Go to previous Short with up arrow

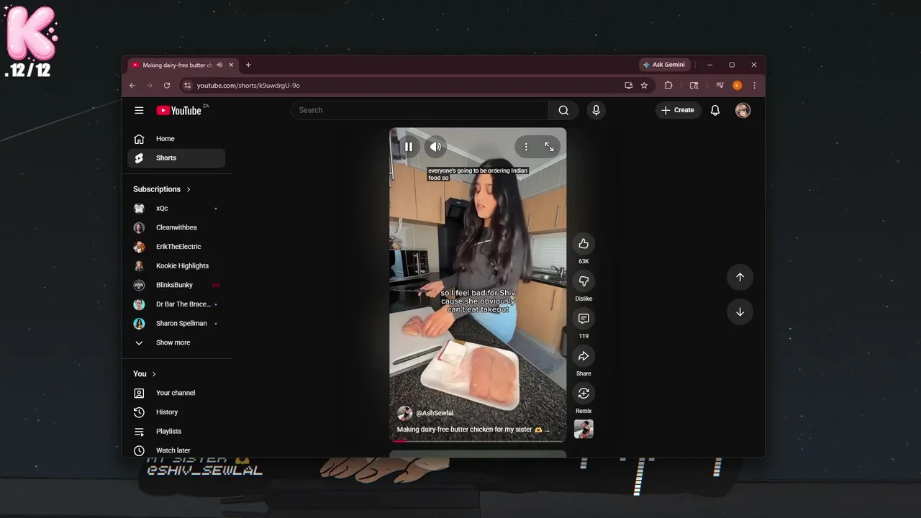(x=740, y=277)
